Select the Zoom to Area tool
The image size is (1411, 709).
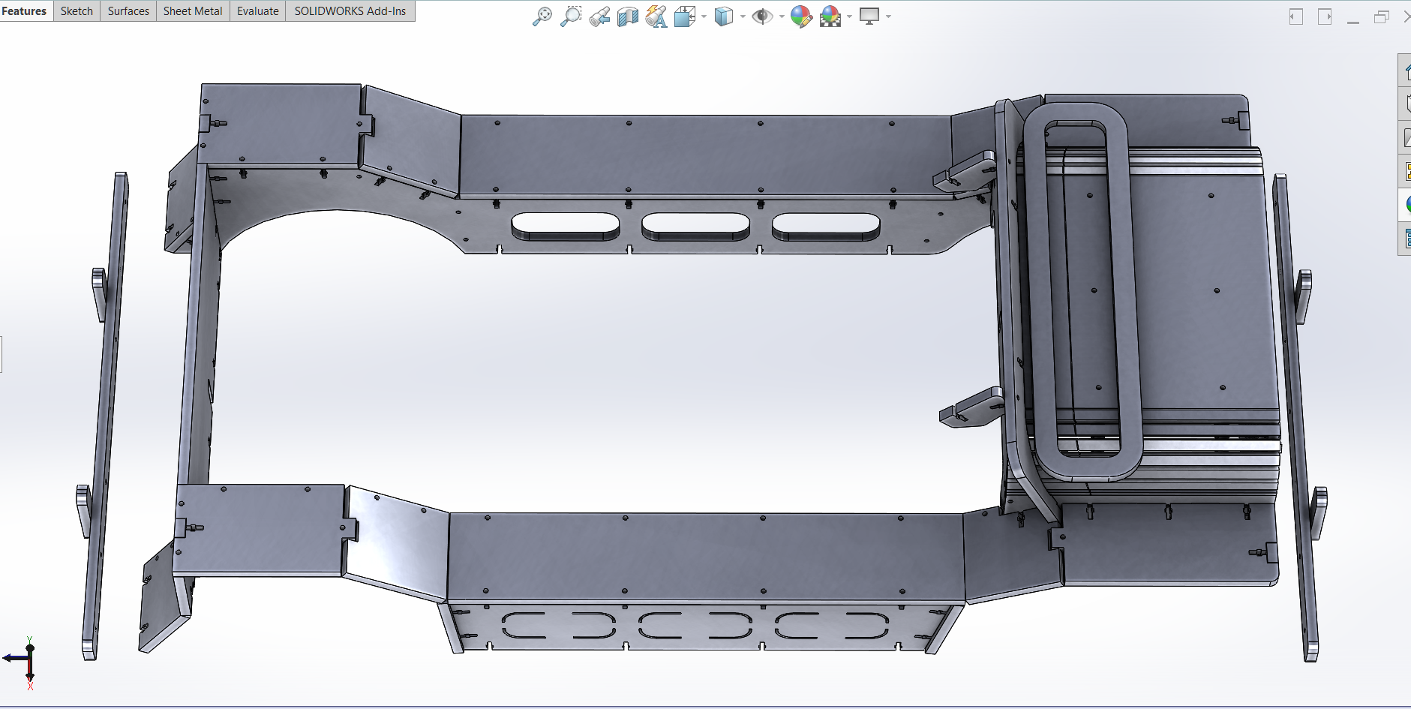coord(571,17)
